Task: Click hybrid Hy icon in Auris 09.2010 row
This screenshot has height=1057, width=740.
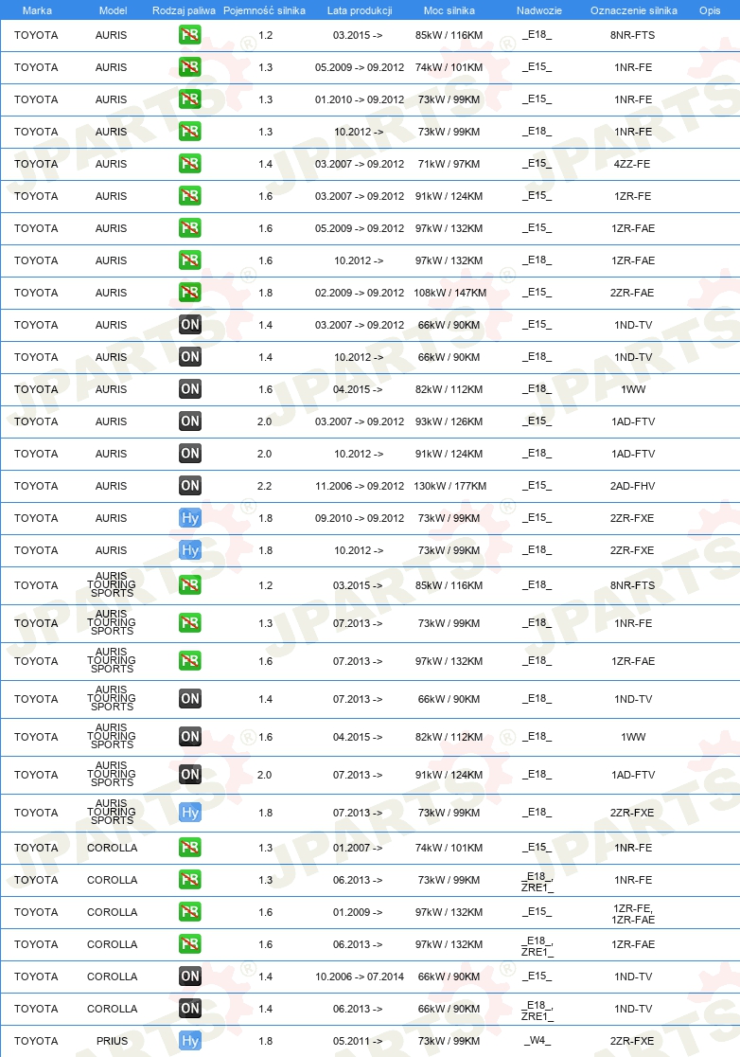Action: tap(190, 518)
